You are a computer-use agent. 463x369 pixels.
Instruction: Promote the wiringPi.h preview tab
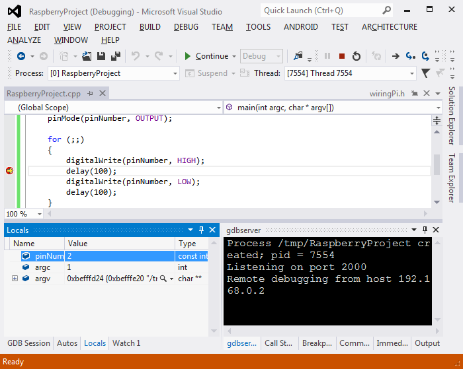415,94
